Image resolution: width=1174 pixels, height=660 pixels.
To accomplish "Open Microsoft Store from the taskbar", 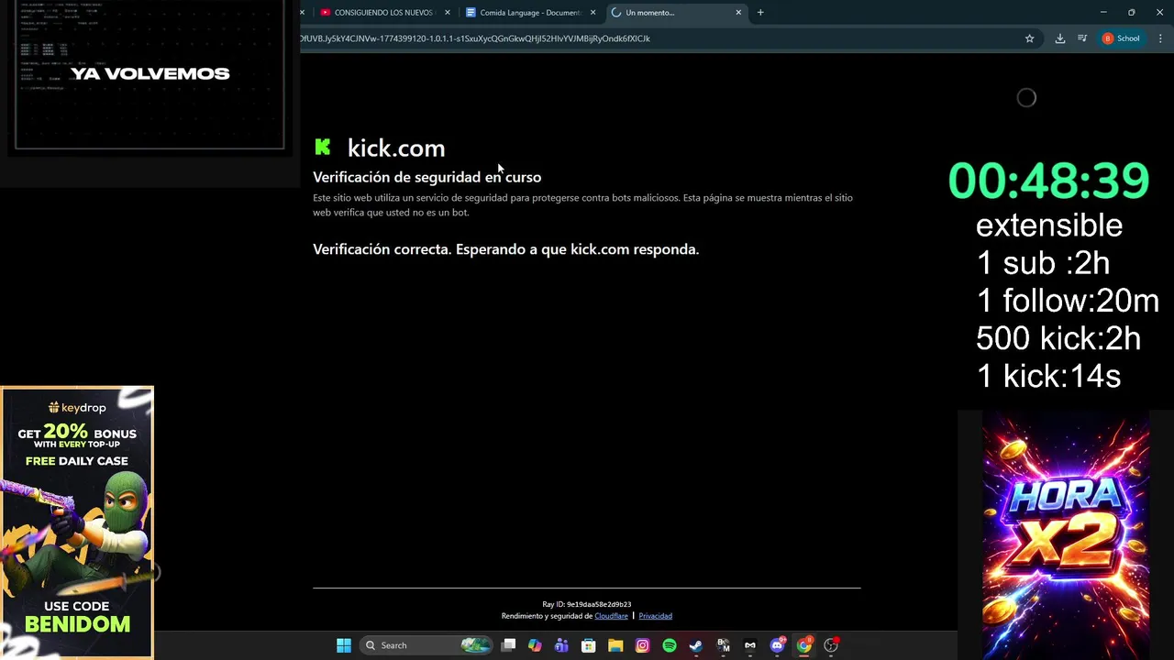I will pyautogui.click(x=589, y=645).
